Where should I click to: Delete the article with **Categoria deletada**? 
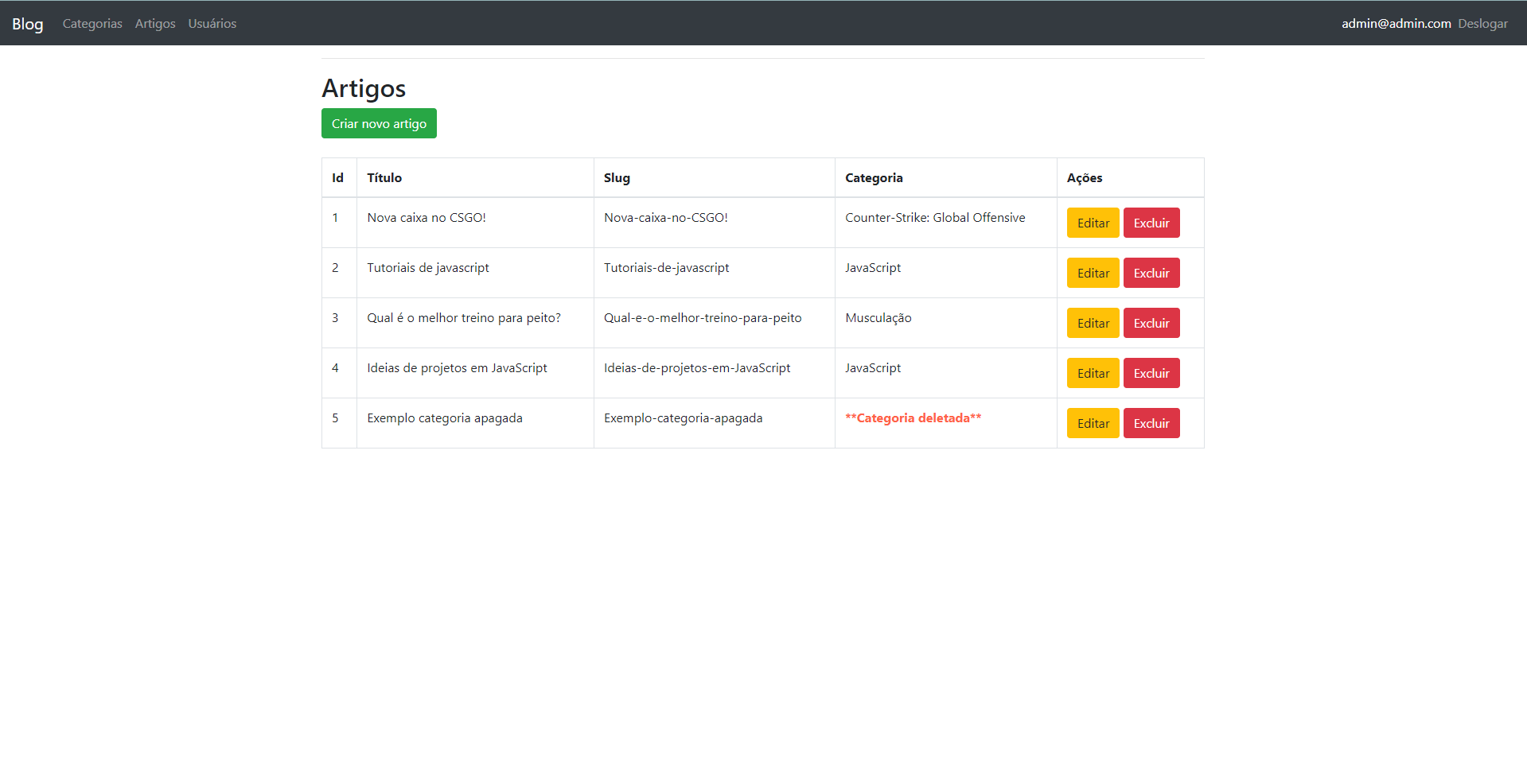(x=1151, y=423)
